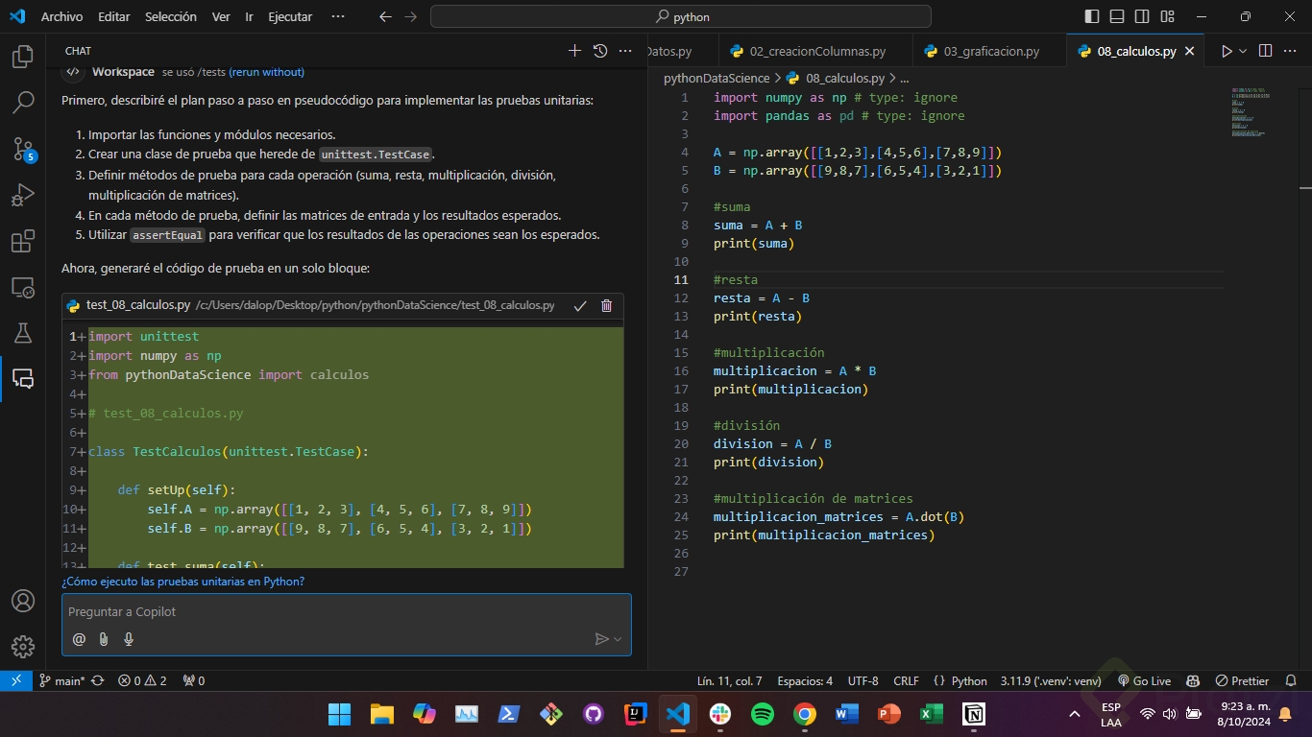Open the Testing flask view
Screen dimensions: 1312x737
(x=23, y=333)
